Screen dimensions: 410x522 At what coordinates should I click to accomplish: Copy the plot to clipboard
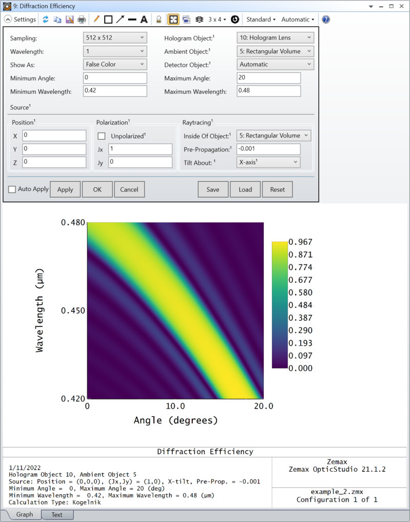(57, 19)
